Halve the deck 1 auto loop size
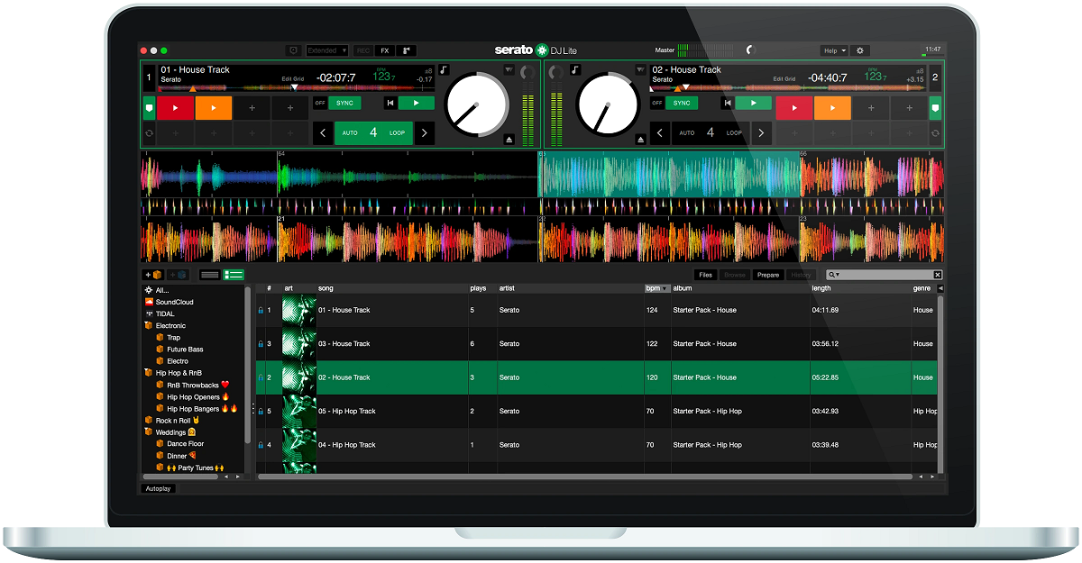 click(x=324, y=133)
